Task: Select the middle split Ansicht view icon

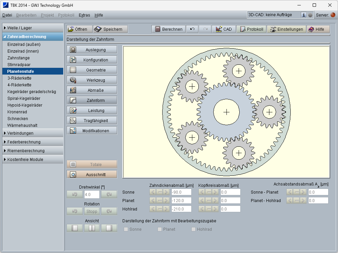Action: (x=92, y=228)
